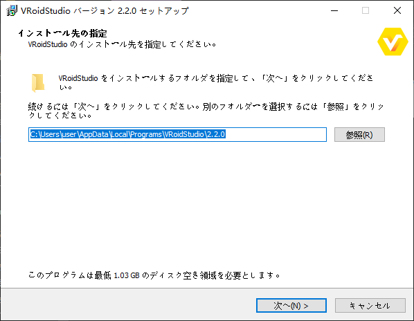Minimize the VRoidStudio setup window
The height and width of the screenshot is (321, 414).
click(x=334, y=11)
